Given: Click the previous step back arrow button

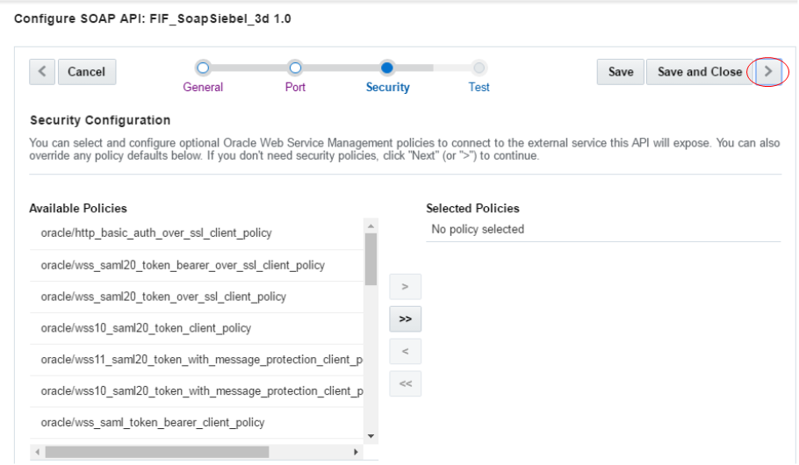Looking at the screenshot, I should (42, 72).
